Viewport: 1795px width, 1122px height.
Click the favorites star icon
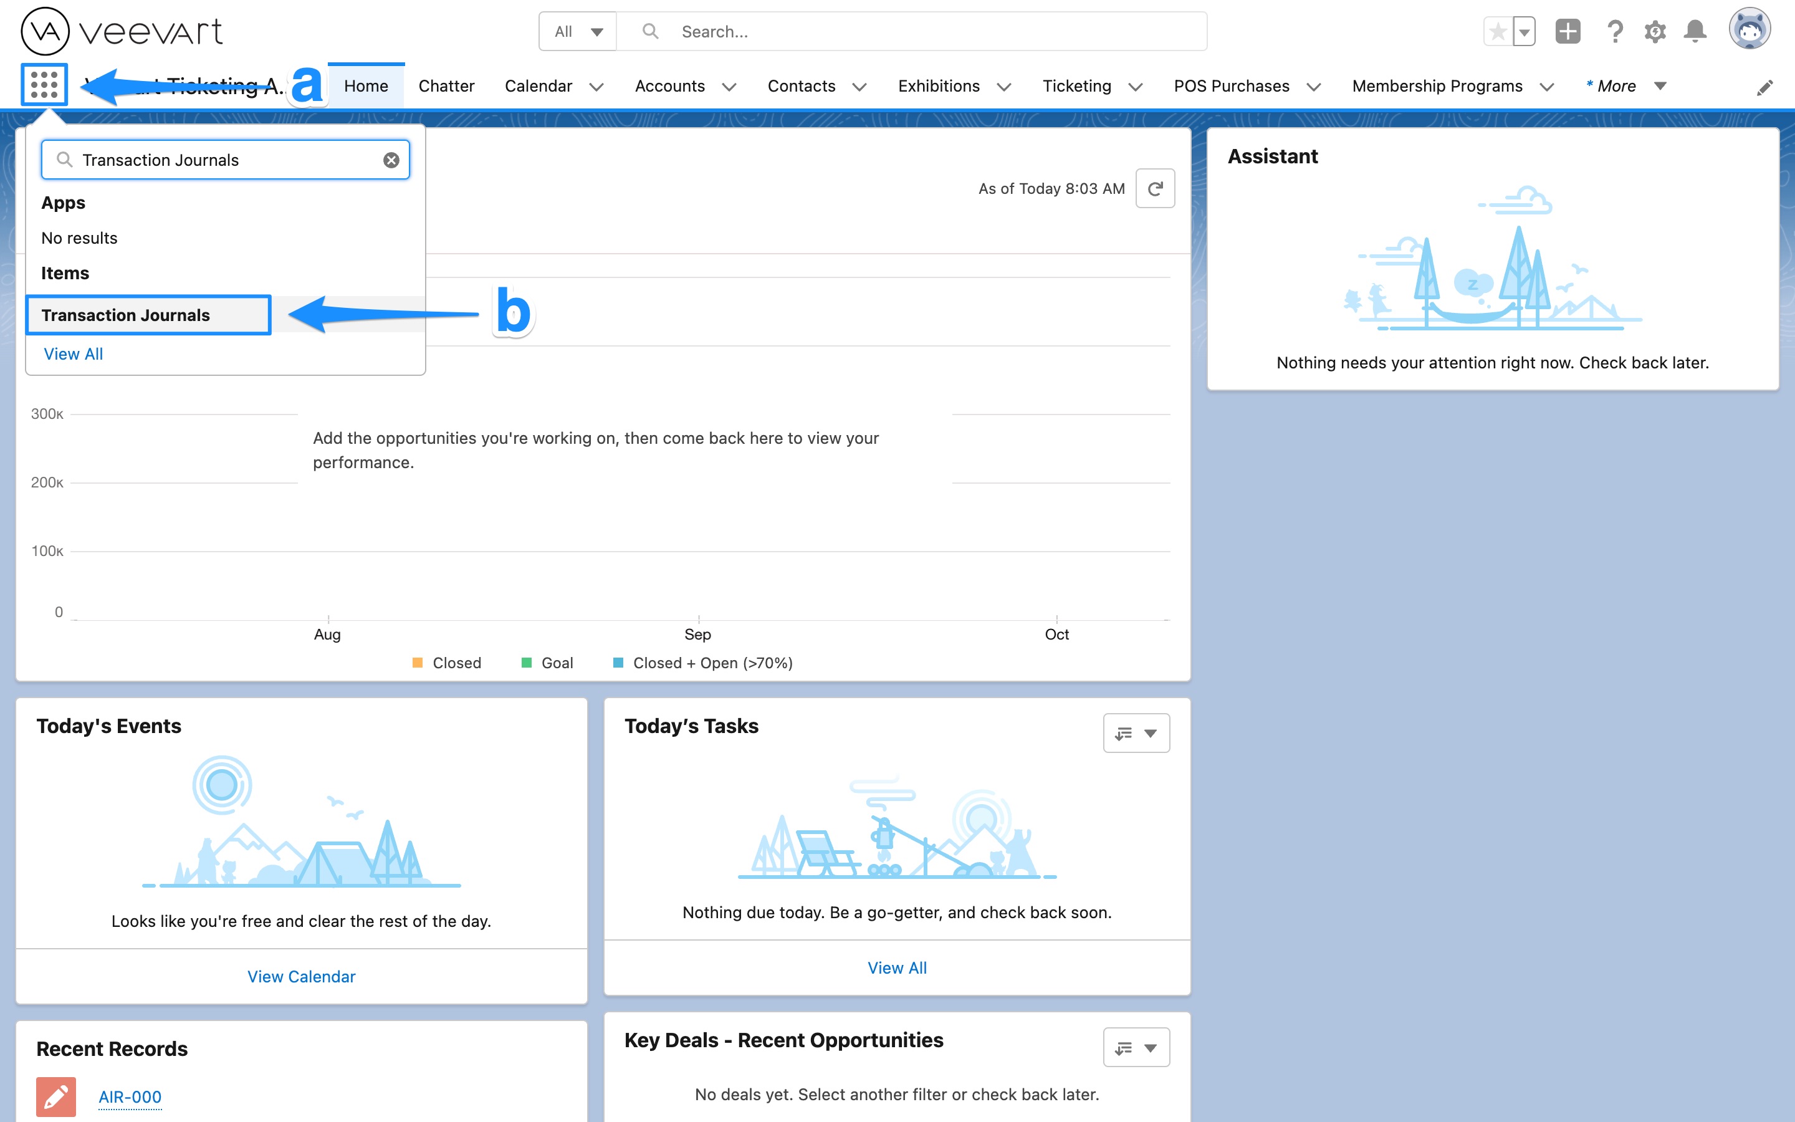click(x=1499, y=31)
